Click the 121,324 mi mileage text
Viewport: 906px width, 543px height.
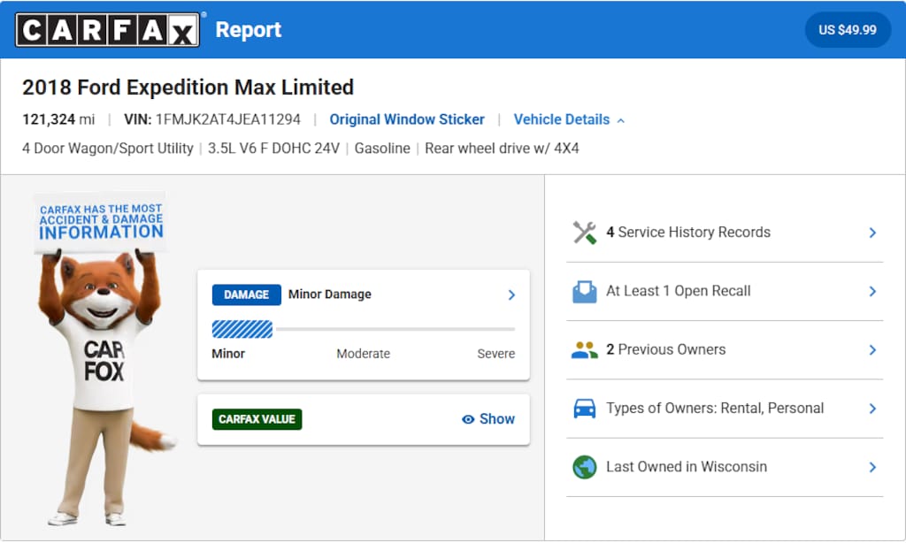(58, 119)
